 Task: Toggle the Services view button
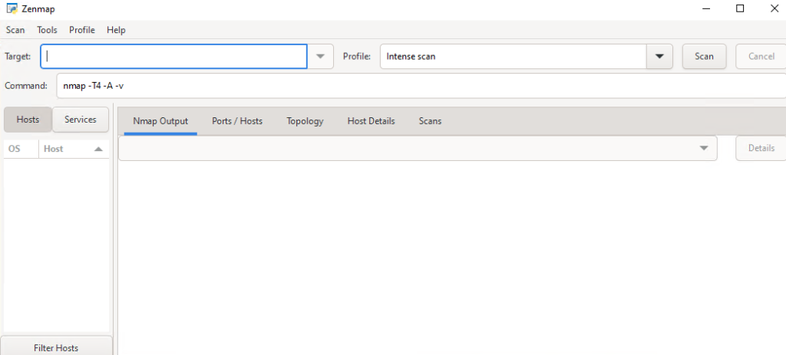click(81, 120)
